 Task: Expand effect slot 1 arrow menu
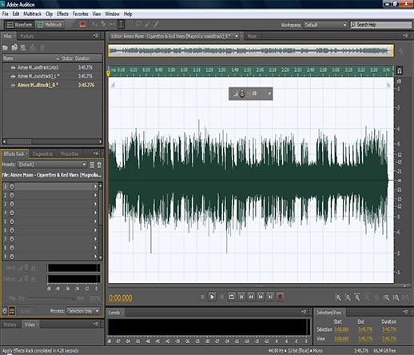coord(95,186)
